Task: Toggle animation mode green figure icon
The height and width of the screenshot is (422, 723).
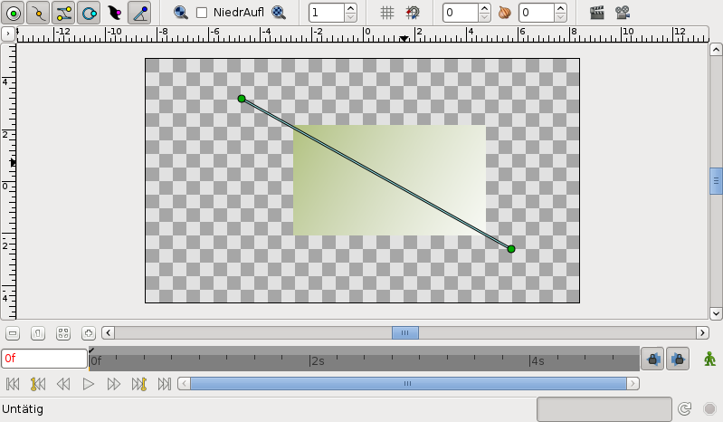Action: [x=709, y=359]
